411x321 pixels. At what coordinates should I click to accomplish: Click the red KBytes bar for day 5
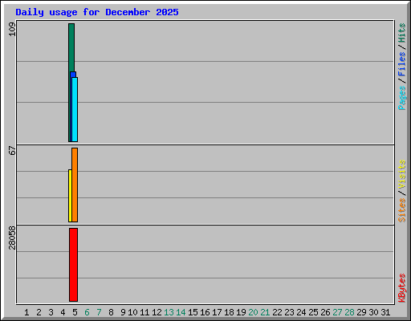pos(73,265)
